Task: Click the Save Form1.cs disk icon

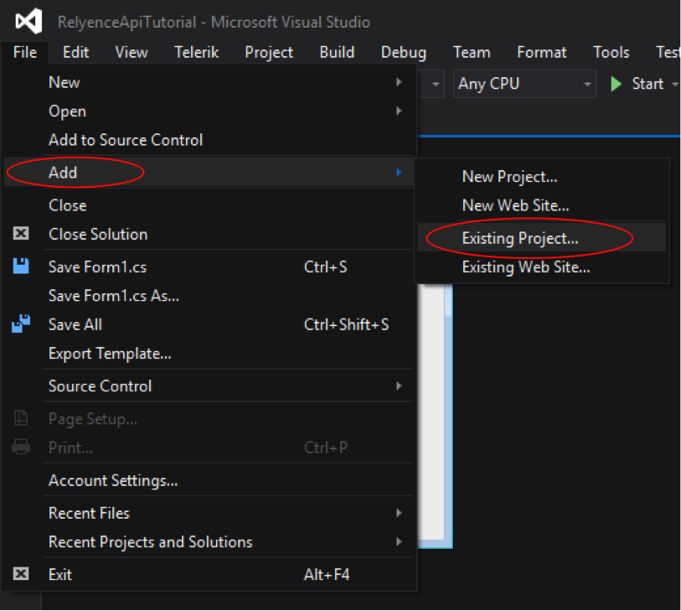Action: (x=21, y=267)
